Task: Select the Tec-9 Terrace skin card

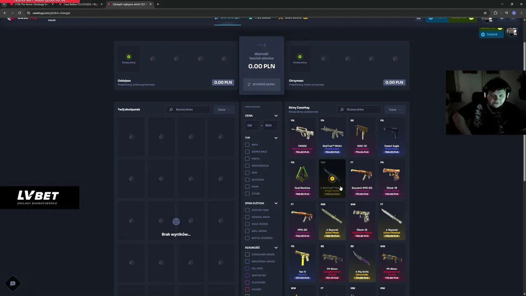Action: (x=302, y=262)
